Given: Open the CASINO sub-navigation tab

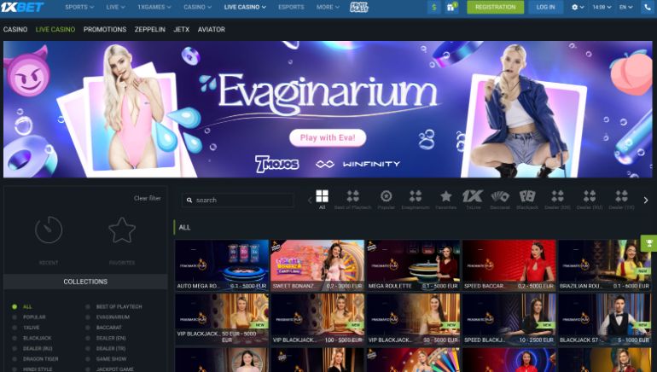Looking at the screenshot, I should [15, 29].
